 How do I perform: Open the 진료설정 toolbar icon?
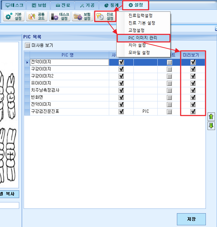tap(105, 17)
